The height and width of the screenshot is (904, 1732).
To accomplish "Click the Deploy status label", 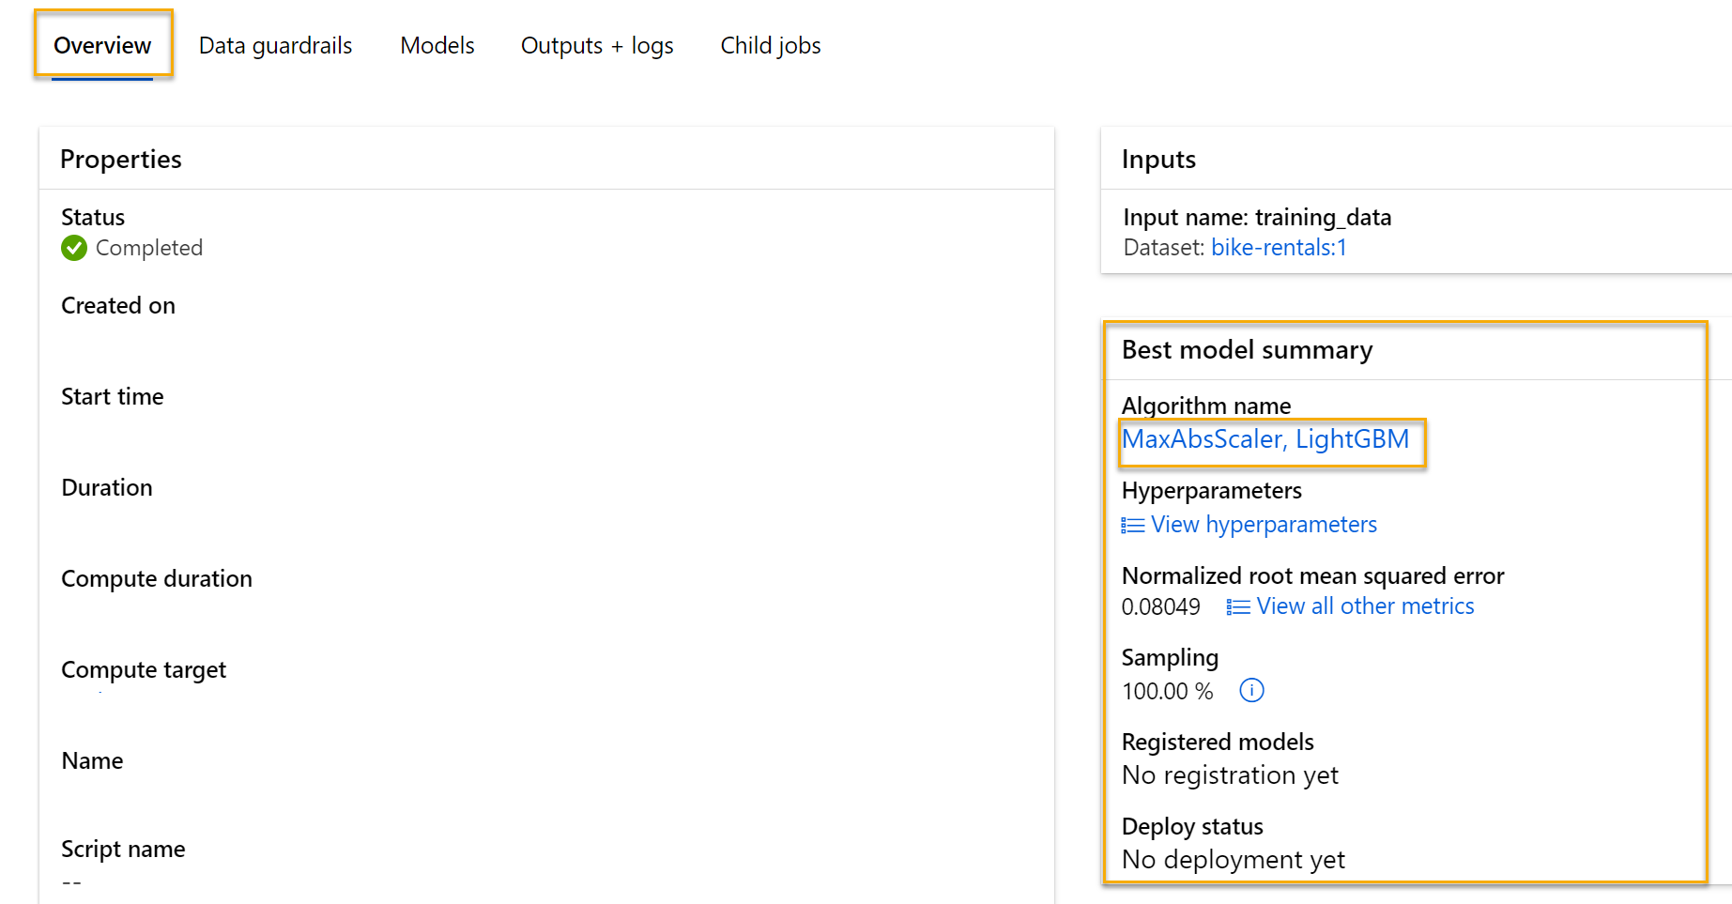I will (1192, 827).
